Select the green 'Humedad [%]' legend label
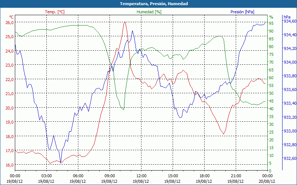 (149, 12)
